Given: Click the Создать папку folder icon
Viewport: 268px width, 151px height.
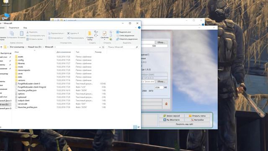Looking at the screenshot, I should tap(90, 33).
